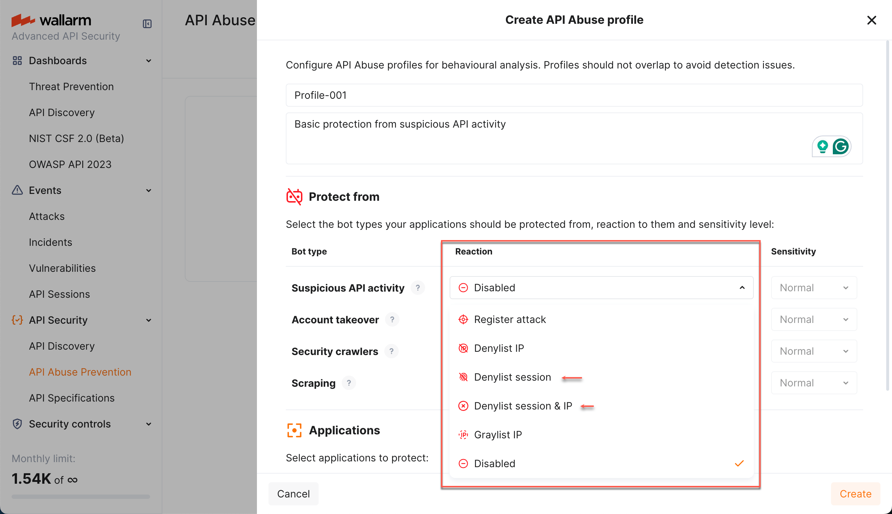Open the Threat Prevention dashboard

[71, 87]
